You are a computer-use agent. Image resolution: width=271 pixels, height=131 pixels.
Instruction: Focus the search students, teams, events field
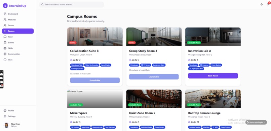(72, 4)
